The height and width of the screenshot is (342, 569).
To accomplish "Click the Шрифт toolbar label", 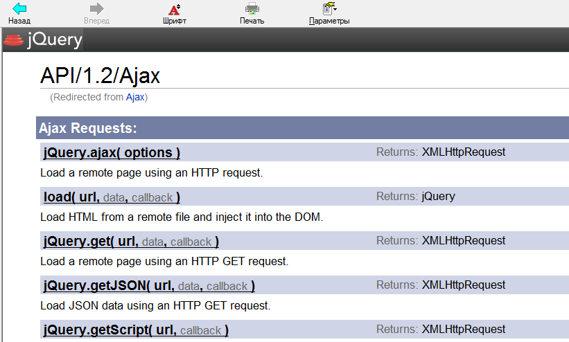I will (x=175, y=21).
